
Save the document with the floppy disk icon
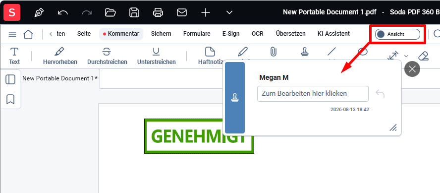coord(134,12)
